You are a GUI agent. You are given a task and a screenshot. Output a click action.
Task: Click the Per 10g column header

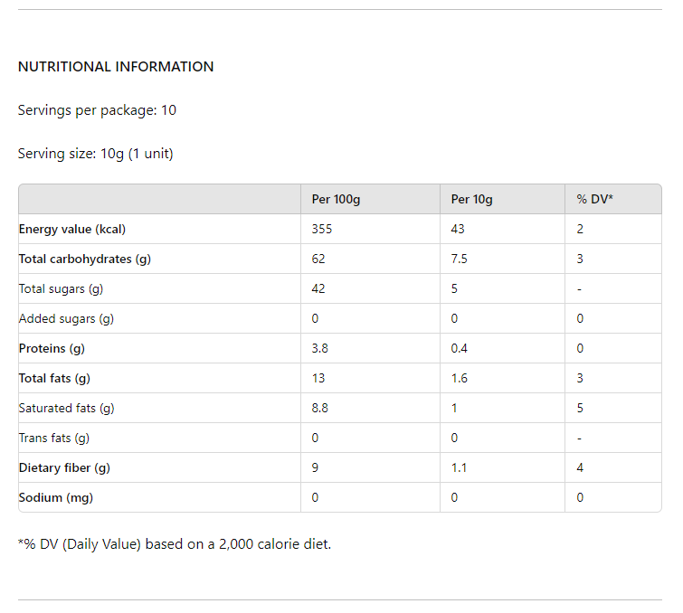[471, 200]
